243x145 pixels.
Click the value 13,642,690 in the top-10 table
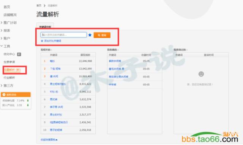[x=85, y=69]
